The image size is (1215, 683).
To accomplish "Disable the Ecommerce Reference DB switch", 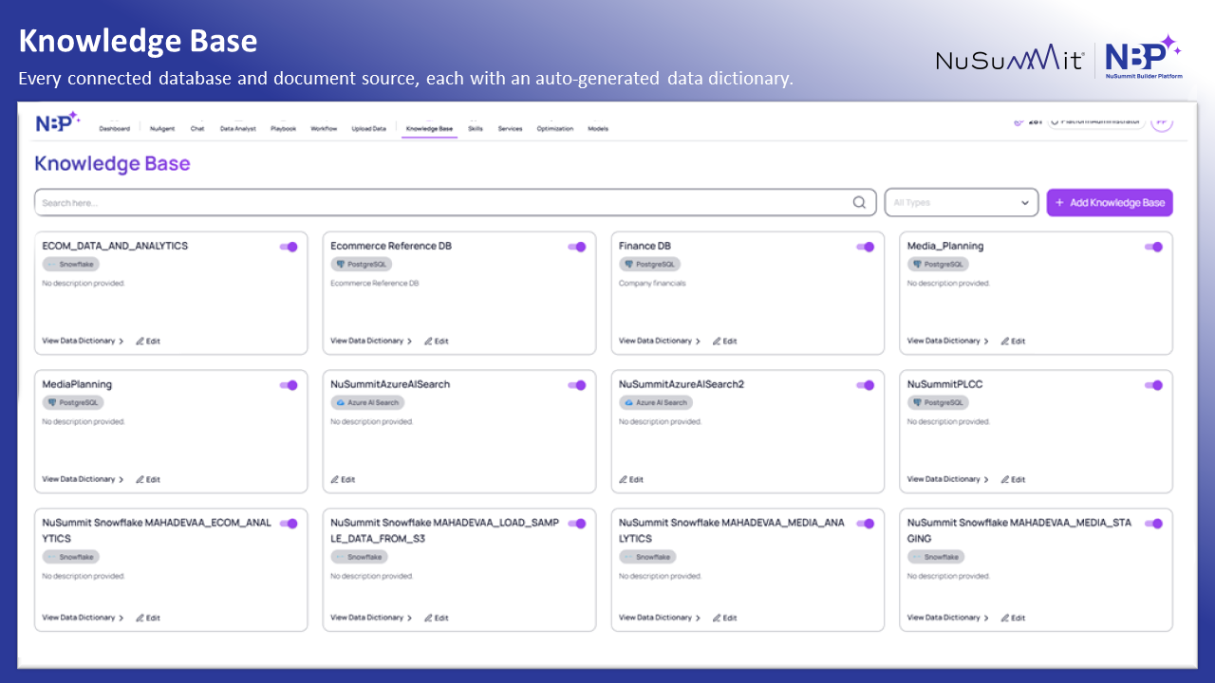I will [x=577, y=247].
